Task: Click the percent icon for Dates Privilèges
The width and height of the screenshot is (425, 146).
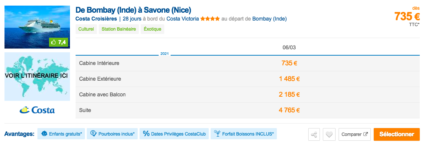Action: tap(146, 134)
